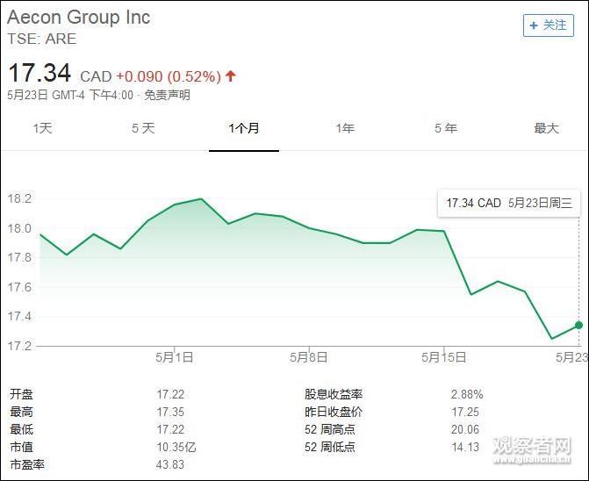Click the Aecon Group Inc title
The width and height of the screenshot is (589, 481).
coord(79,18)
